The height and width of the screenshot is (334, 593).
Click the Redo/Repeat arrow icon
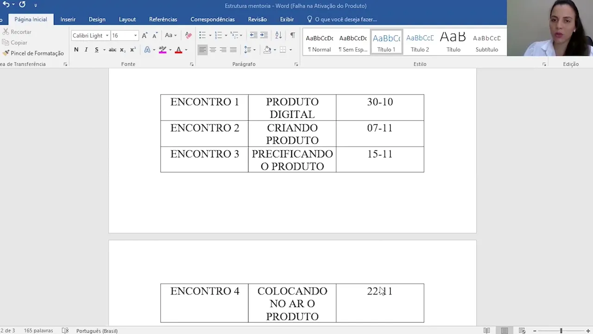[x=22, y=5]
